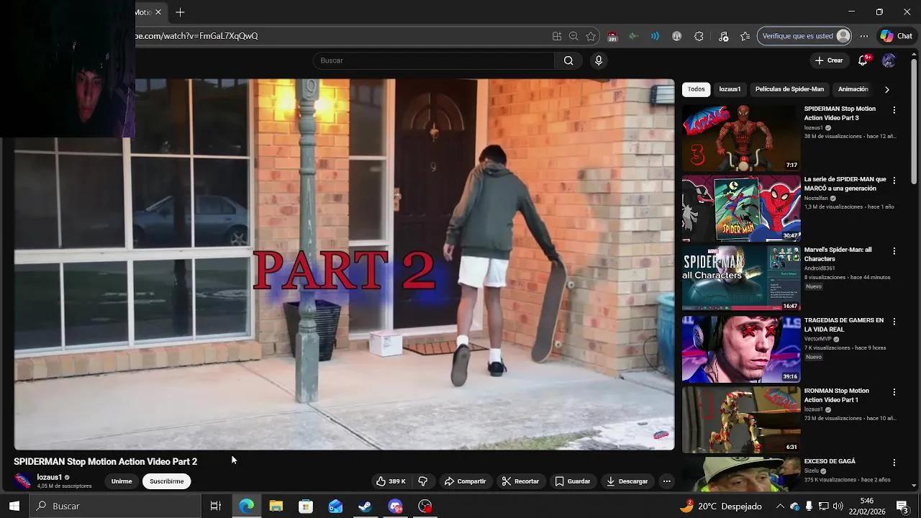Show hidden system tray icons
Screen dimensions: 921x518
(780, 506)
